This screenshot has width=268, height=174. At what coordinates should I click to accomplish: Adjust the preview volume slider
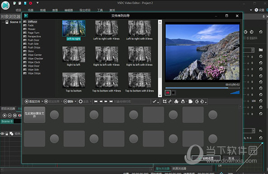[x=235, y=93]
